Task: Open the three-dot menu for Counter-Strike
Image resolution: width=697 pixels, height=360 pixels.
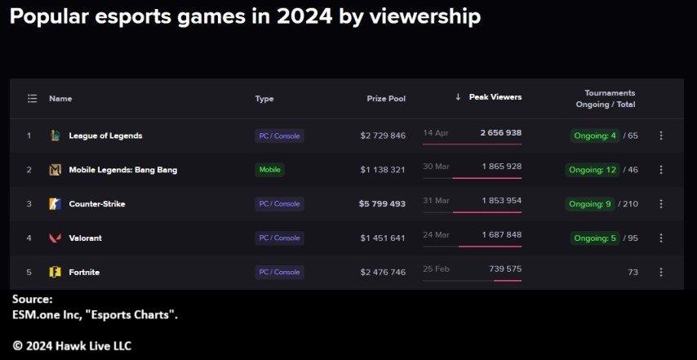Action: point(661,204)
